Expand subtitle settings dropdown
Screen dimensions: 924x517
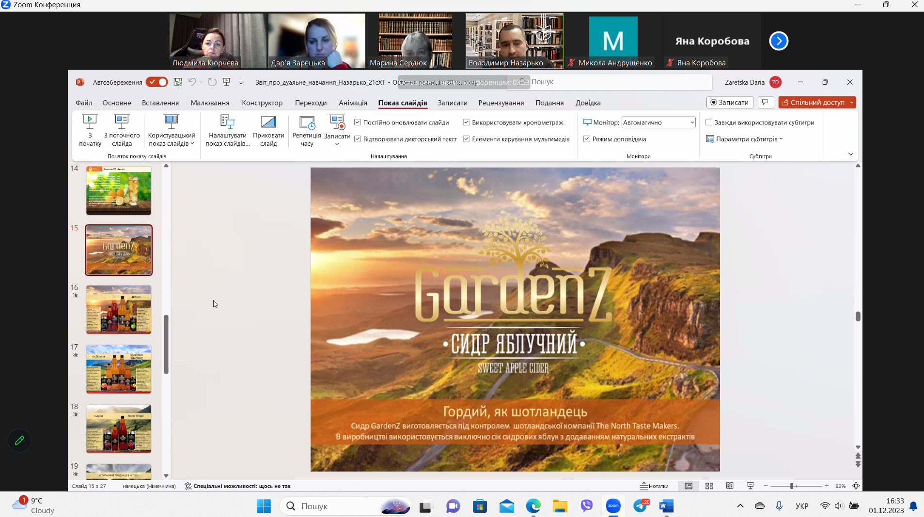pos(746,139)
